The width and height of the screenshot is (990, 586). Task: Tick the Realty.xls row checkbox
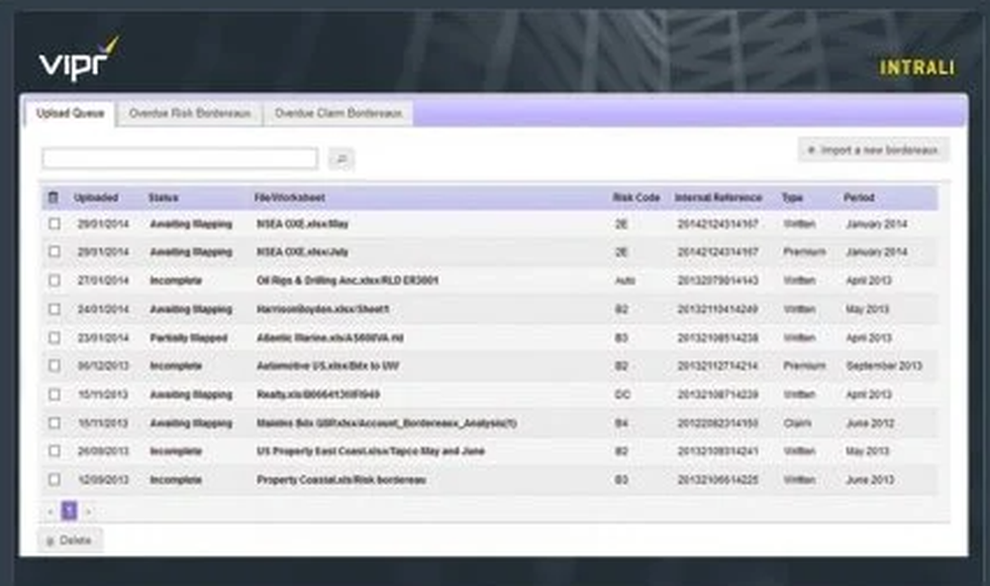(x=54, y=394)
